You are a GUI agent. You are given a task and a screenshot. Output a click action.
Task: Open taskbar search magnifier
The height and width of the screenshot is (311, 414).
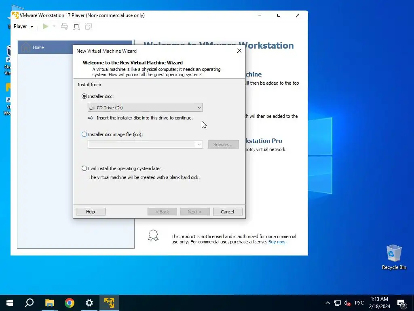coord(29,303)
